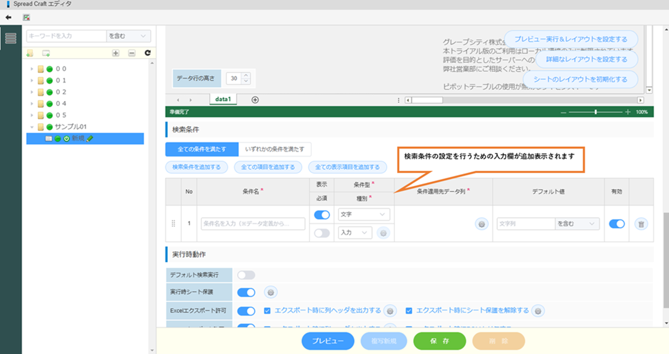Viewport: 669px width, 354px height.
Task: Click the 保存 button
Action: [439, 341]
